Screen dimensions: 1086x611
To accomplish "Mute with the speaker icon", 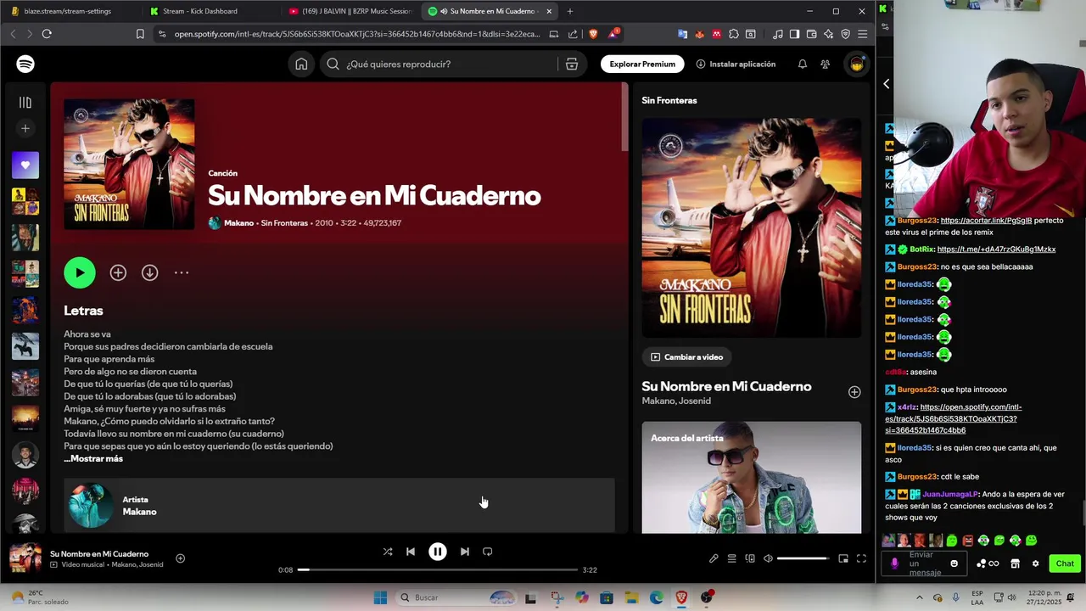I will 768,558.
